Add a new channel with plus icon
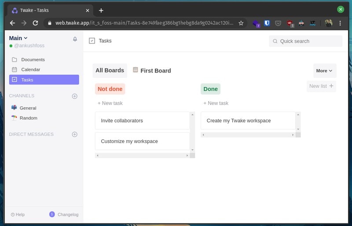Viewport: 352px width, 226px height. click(x=74, y=96)
